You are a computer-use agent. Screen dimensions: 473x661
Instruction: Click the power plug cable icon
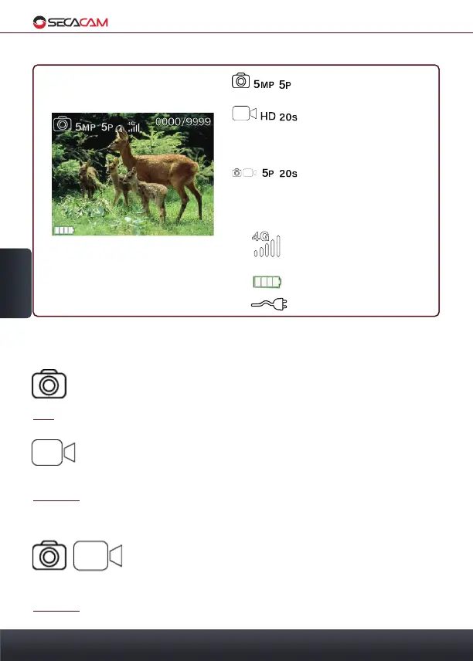(x=269, y=304)
